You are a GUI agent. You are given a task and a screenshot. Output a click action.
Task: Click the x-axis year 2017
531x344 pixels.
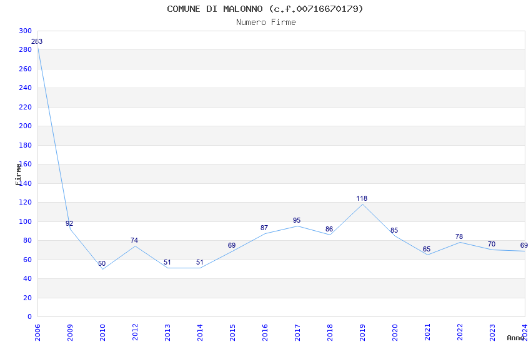pyautogui.click(x=297, y=333)
